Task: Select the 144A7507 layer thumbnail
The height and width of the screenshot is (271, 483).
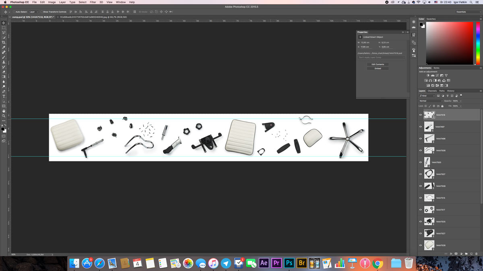Action: pyautogui.click(x=429, y=174)
